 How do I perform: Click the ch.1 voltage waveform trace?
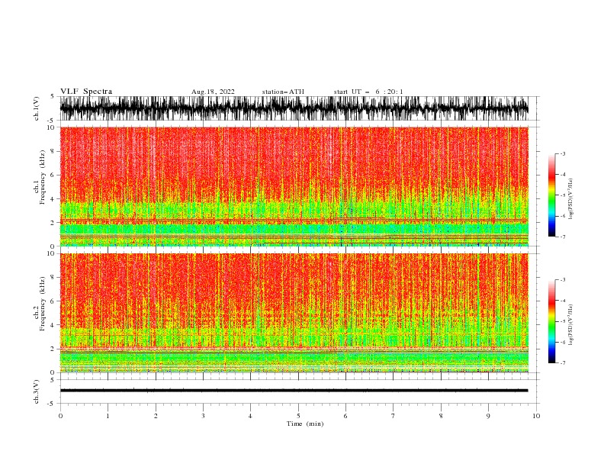[x=294, y=108]
